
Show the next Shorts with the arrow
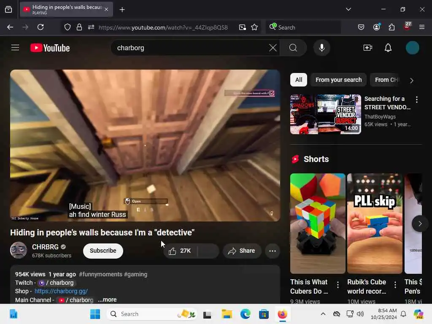[x=420, y=224]
